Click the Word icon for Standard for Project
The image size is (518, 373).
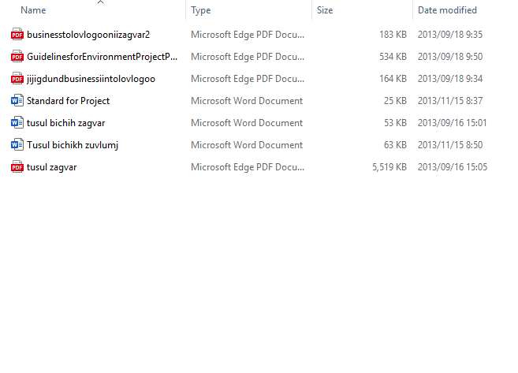coord(17,101)
